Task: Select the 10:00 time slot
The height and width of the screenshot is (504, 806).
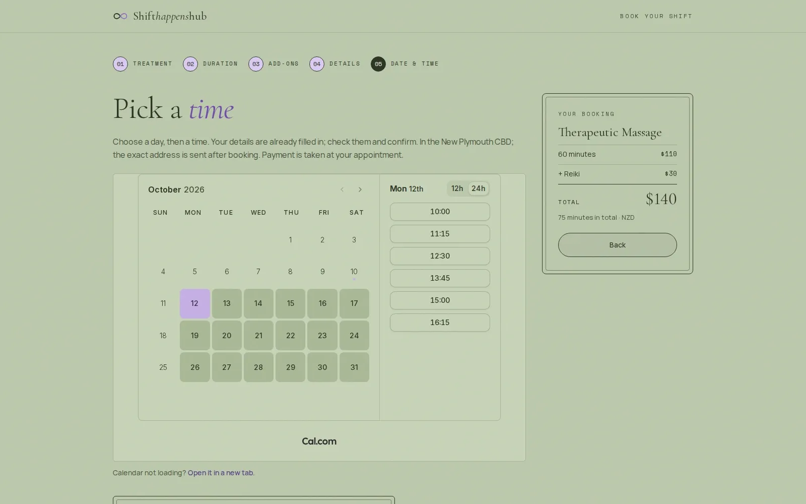Action: point(440,212)
